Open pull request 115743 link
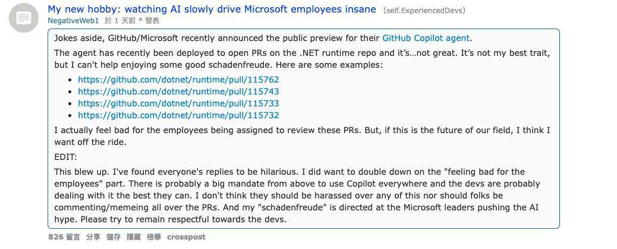The height and width of the screenshot is (249, 617). pyautogui.click(x=178, y=92)
